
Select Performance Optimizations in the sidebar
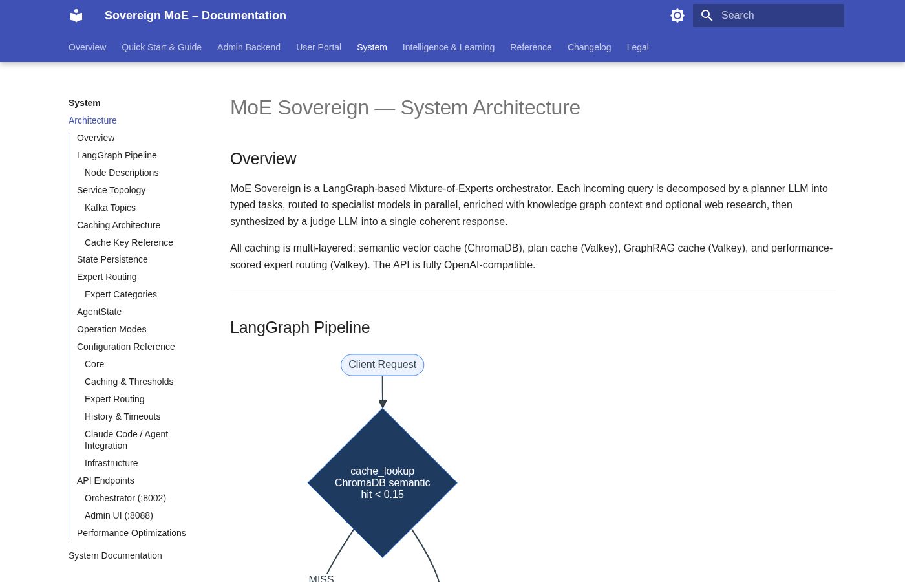[131, 533]
